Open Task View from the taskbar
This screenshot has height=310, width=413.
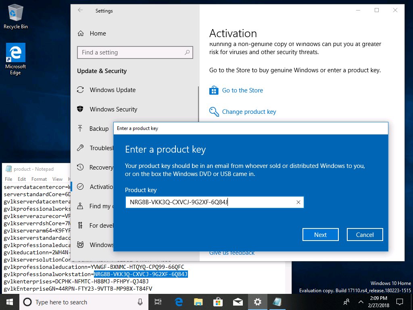pos(158,302)
